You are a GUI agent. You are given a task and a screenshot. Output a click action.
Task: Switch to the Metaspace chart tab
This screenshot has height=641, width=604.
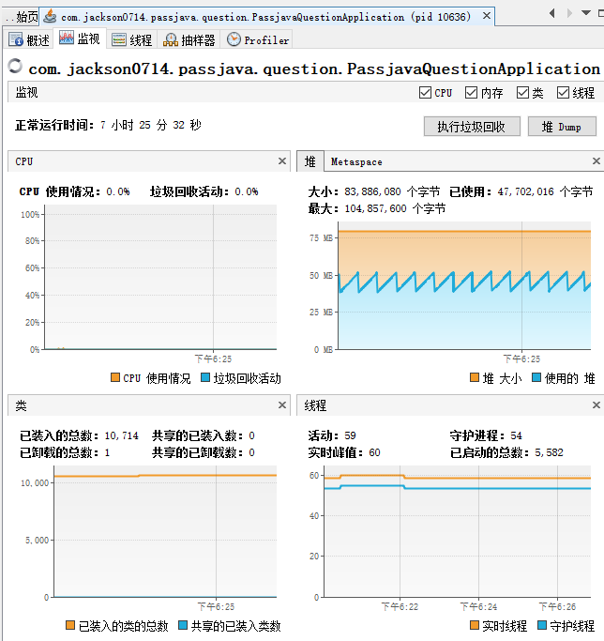click(x=356, y=161)
